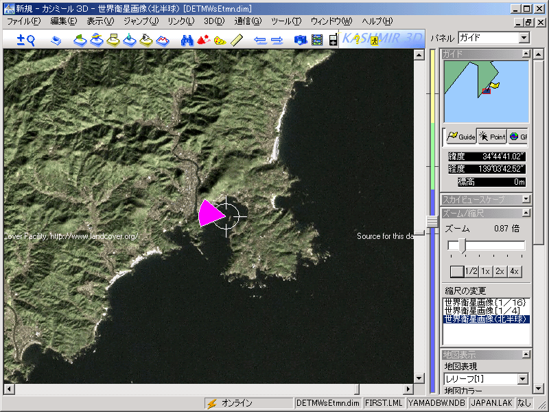
Task: Open the ウィンドウ(W) menu
Action: 331,21
